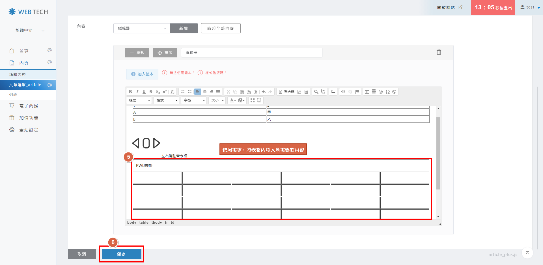This screenshot has height=265, width=543.
Task: Click the 儲存 save button
Action: coord(121,254)
